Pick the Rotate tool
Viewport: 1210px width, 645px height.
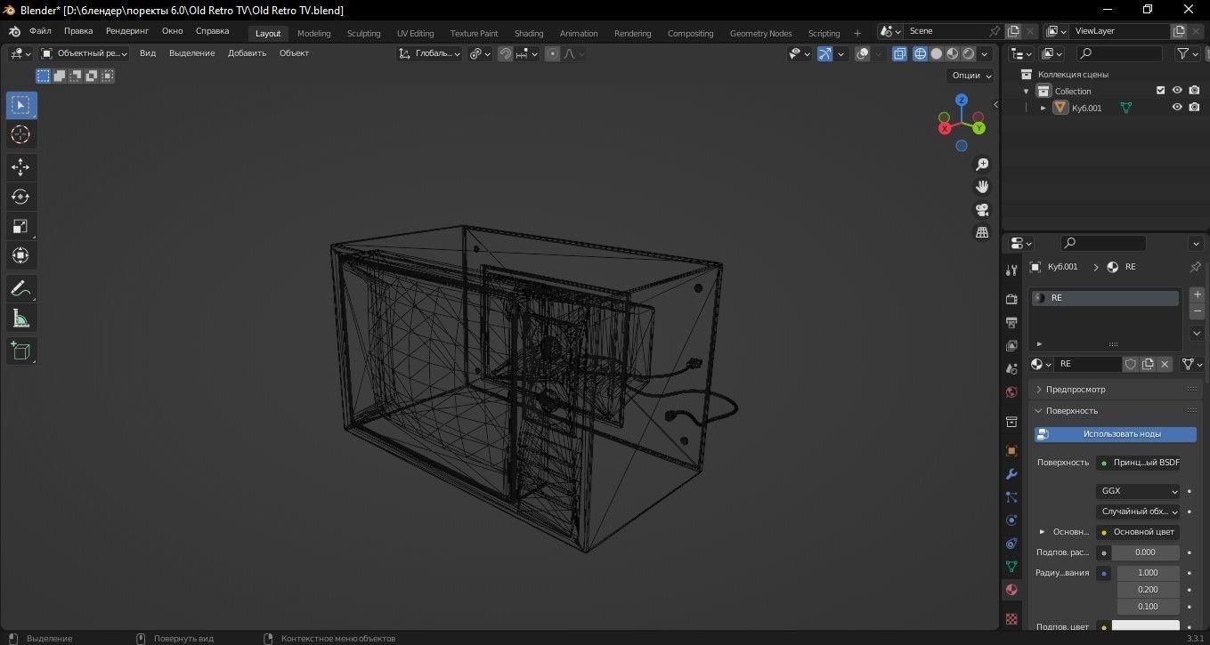20,197
